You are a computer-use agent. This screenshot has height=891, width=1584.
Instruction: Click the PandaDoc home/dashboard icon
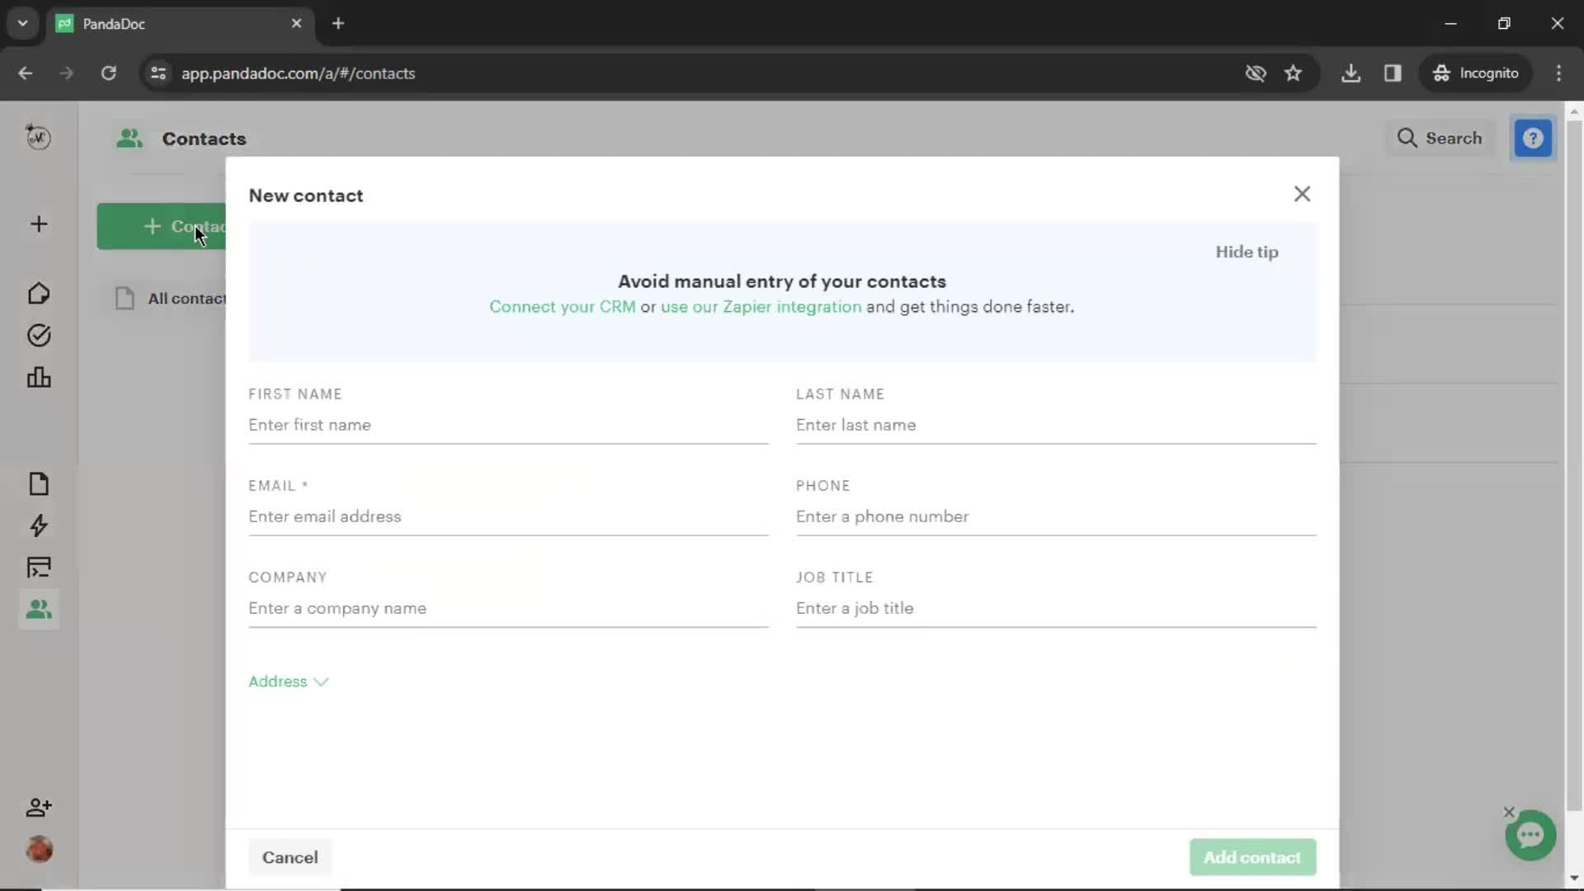tap(39, 293)
